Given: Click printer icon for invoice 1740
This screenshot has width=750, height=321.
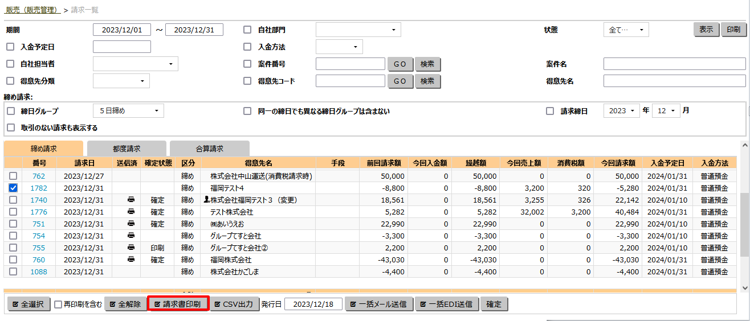Looking at the screenshot, I should (131, 200).
